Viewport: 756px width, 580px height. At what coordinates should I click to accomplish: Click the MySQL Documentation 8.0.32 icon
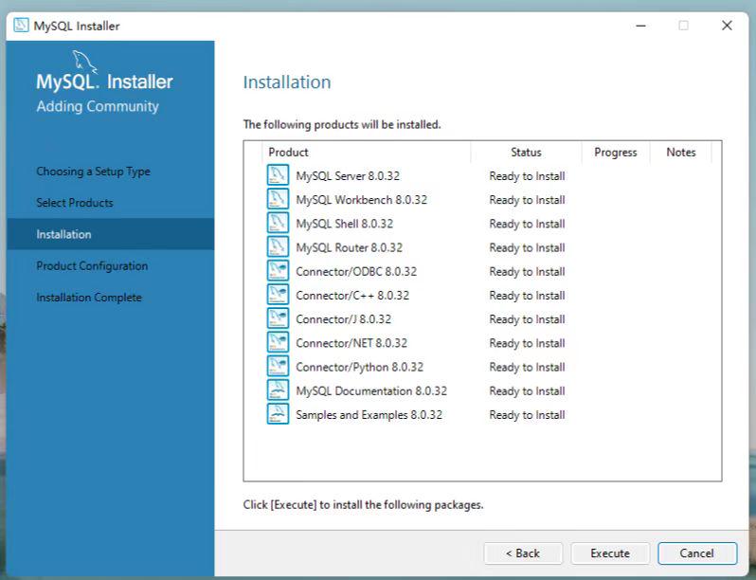(x=278, y=390)
